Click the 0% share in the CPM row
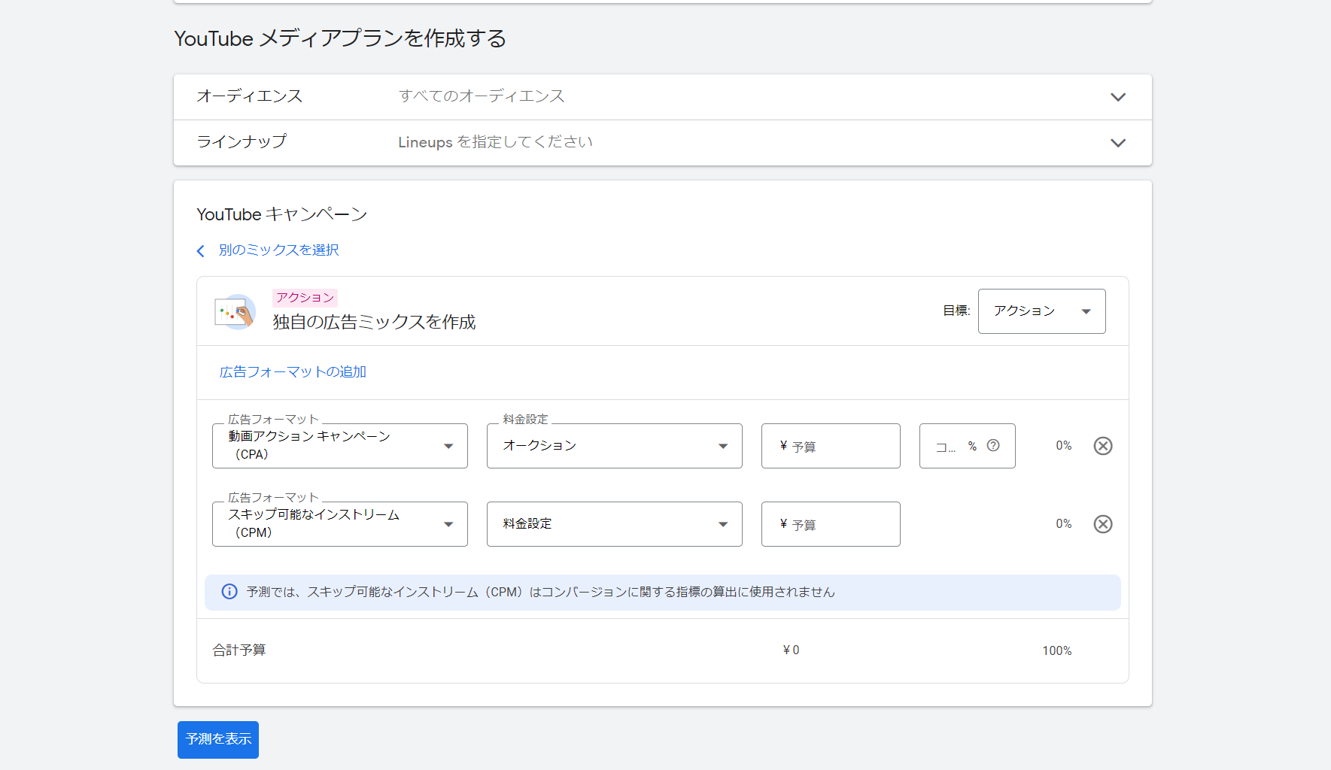The height and width of the screenshot is (770, 1331). pyautogui.click(x=1063, y=524)
